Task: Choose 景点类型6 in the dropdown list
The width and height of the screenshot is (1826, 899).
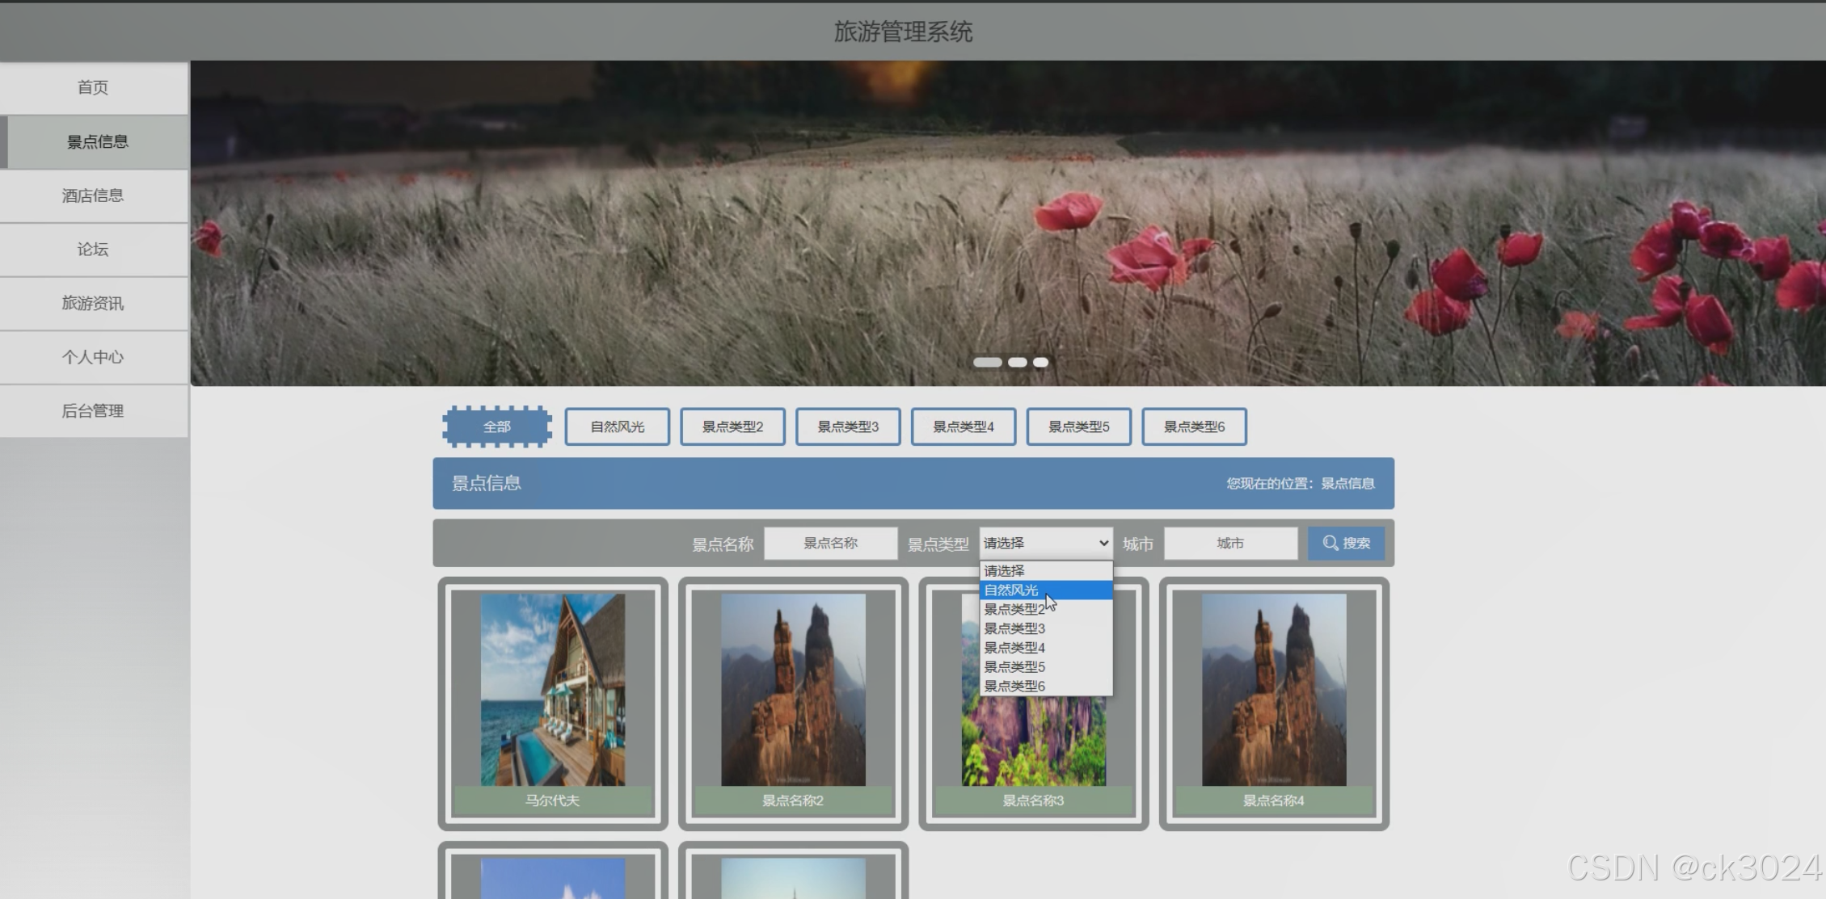Action: (x=1046, y=687)
